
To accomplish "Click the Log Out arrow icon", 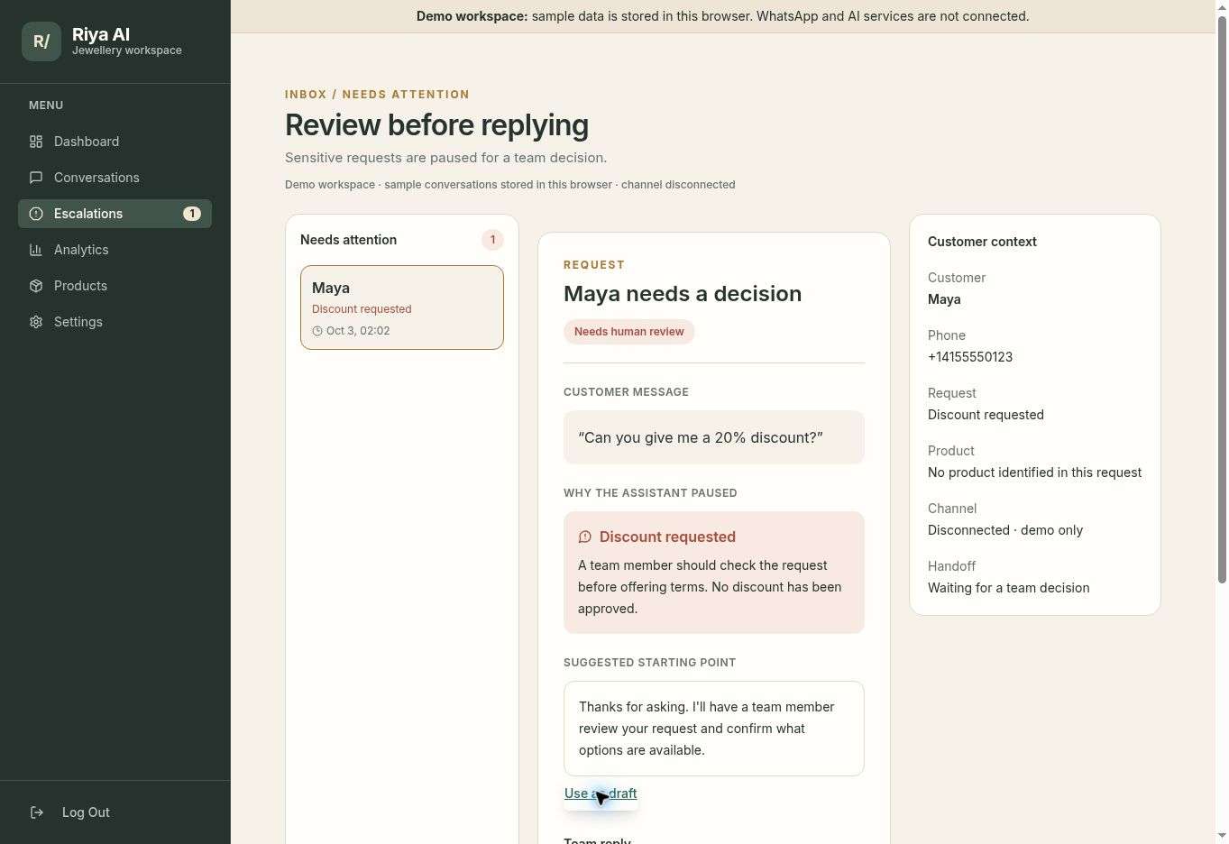I will coord(37,812).
